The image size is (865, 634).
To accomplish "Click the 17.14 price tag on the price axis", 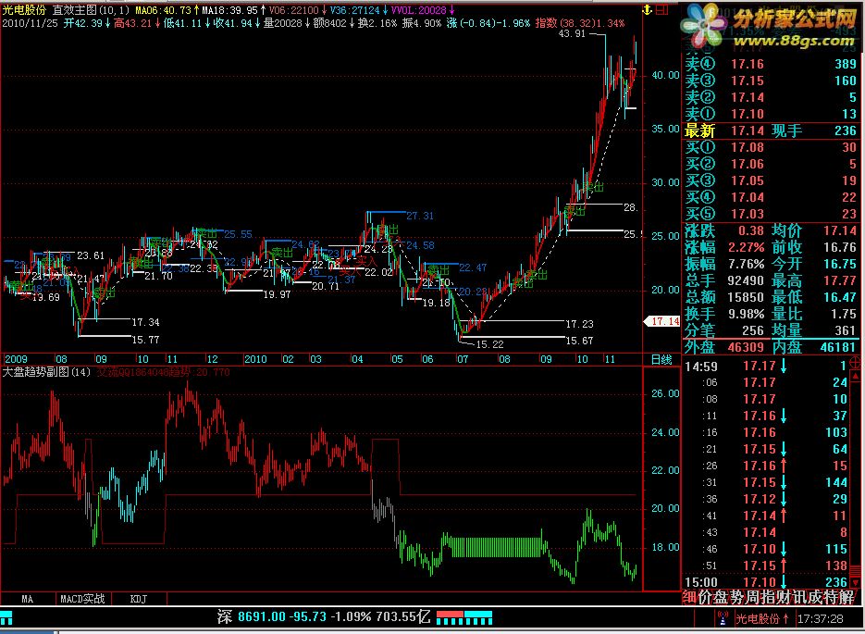I will point(662,321).
